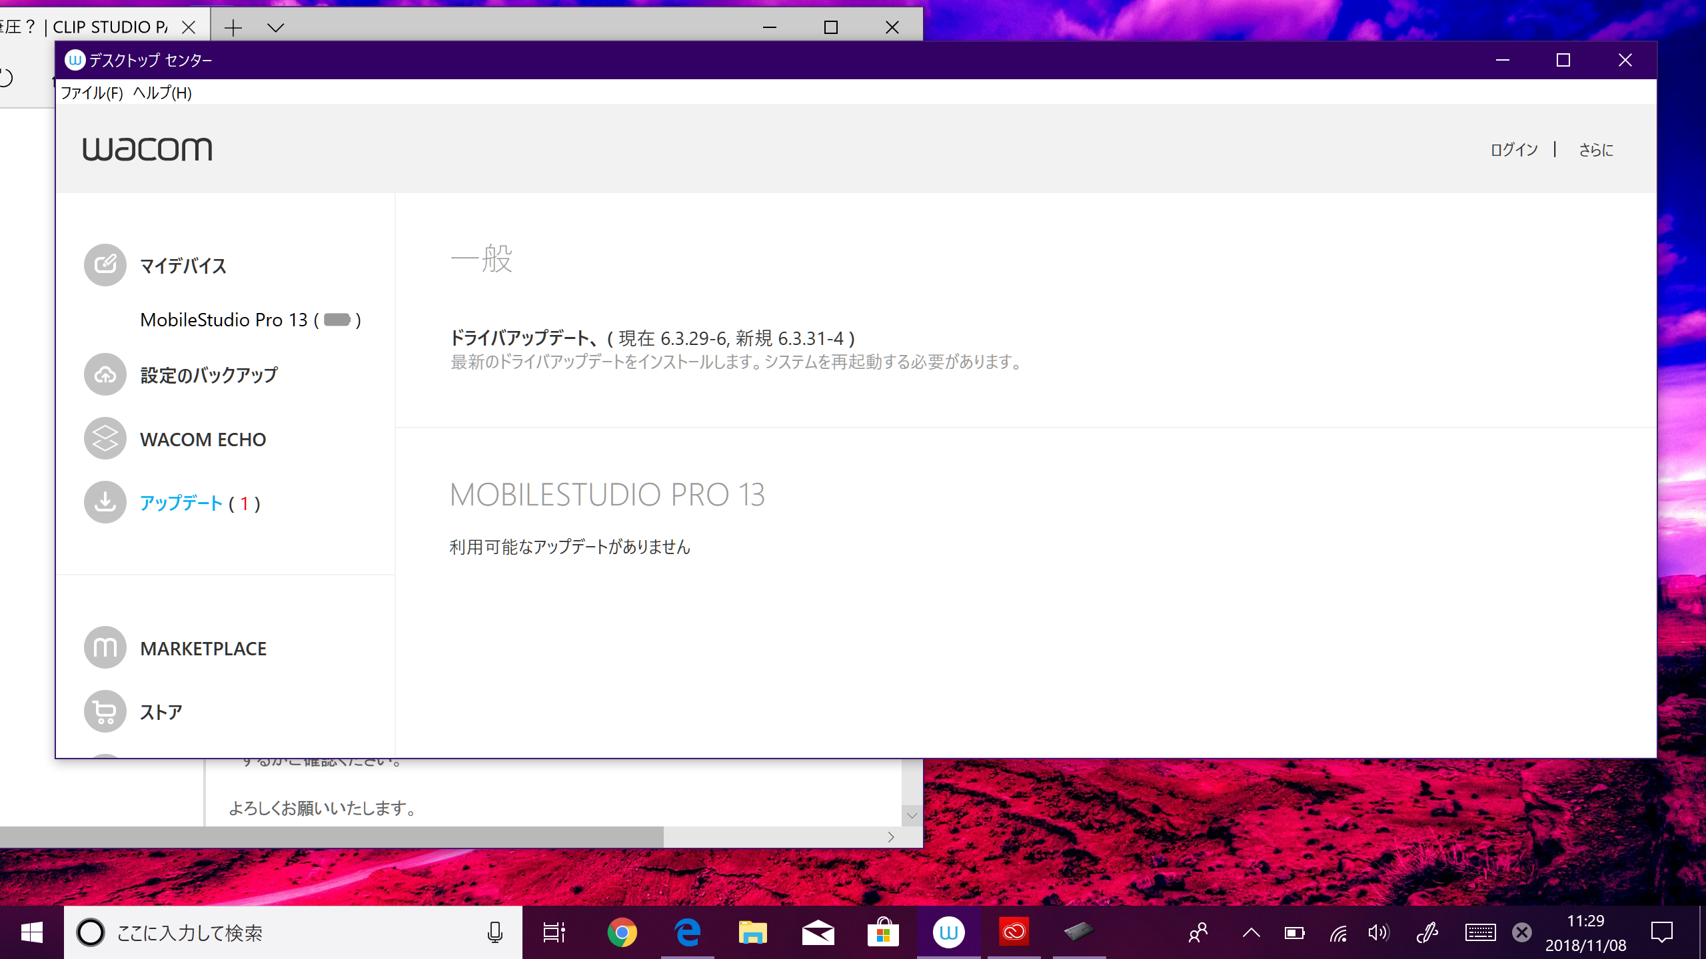The height and width of the screenshot is (959, 1706).
Task: Click the browser vertical scrollbar down arrow
Action: 912,815
